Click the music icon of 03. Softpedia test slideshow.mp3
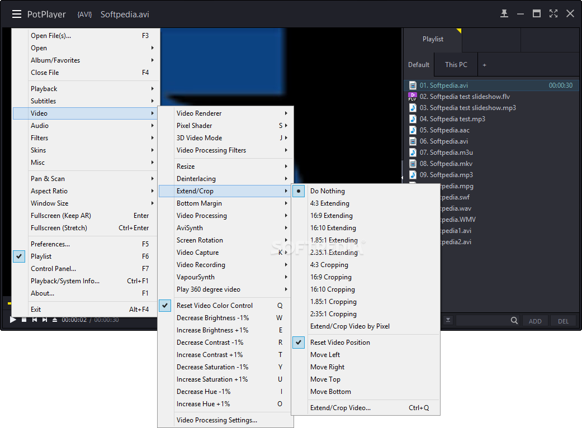The width and height of the screenshot is (582, 428). (413, 107)
